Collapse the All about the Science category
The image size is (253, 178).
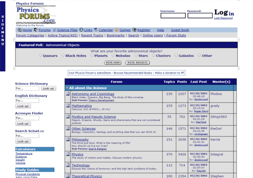point(67,88)
